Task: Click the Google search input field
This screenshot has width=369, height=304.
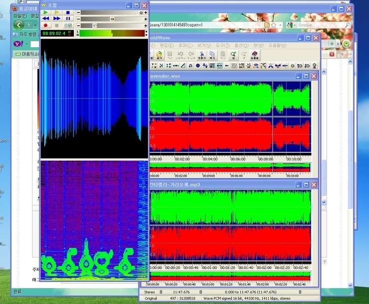Action: click(321, 25)
